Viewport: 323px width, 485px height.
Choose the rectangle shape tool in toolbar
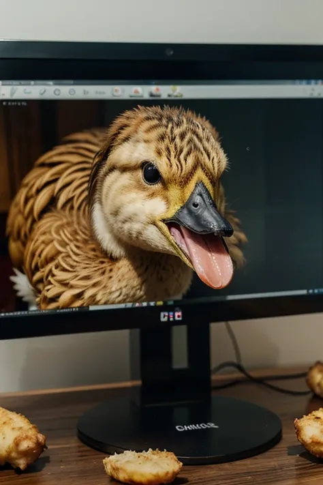[x=28, y=91]
